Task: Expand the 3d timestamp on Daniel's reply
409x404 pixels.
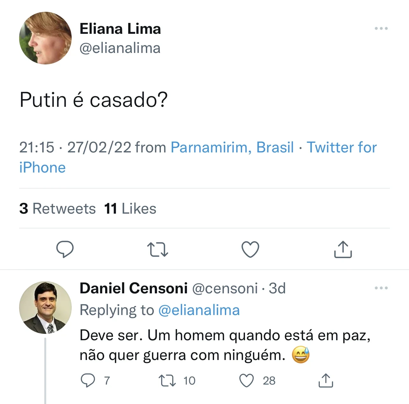Action: [276, 288]
